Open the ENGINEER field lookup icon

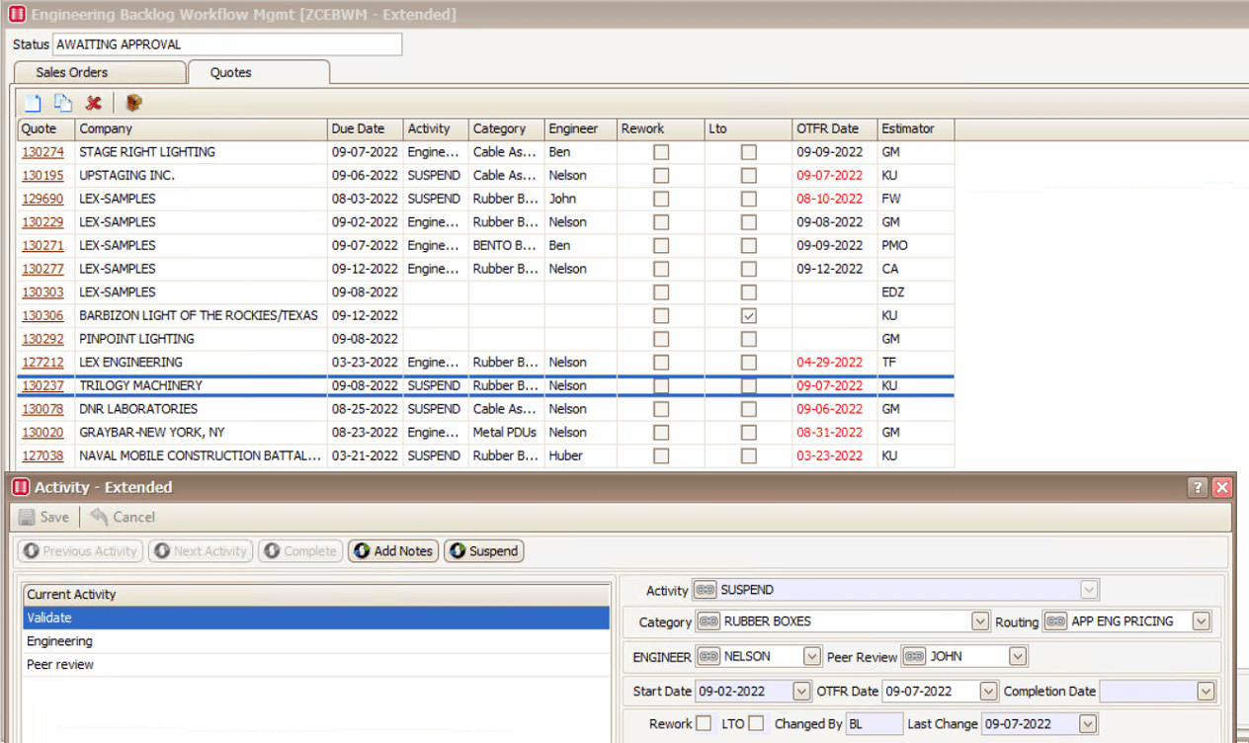click(710, 653)
